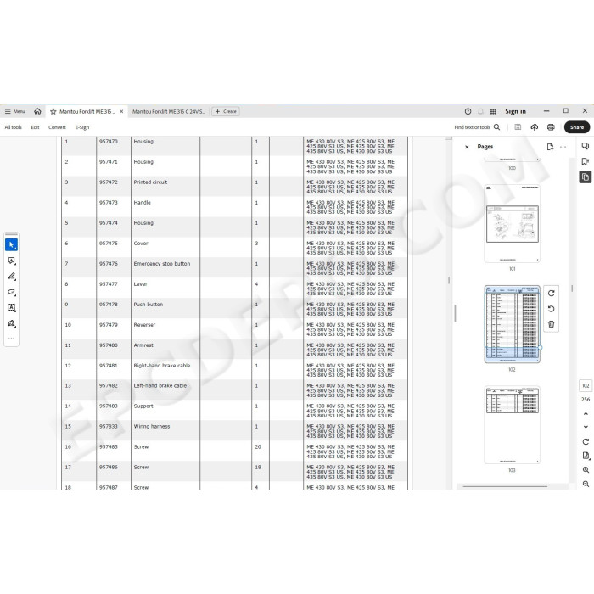
Task: Click 'Emergency stop button' description
Action: pos(162,264)
